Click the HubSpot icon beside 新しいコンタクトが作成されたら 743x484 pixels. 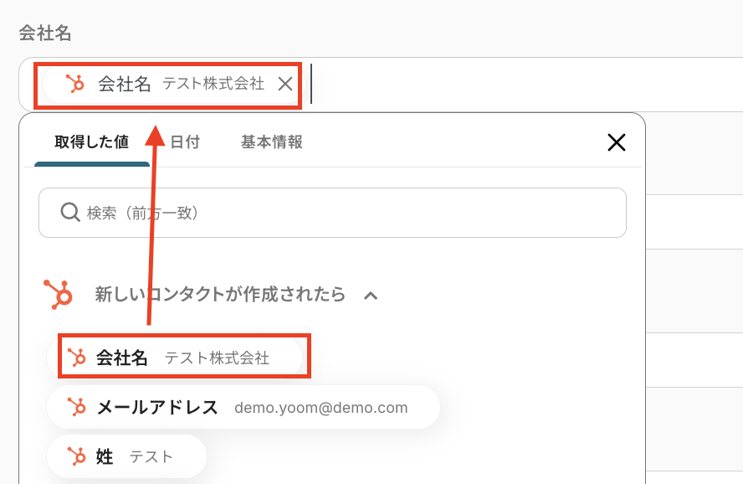(x=58, y=295)
